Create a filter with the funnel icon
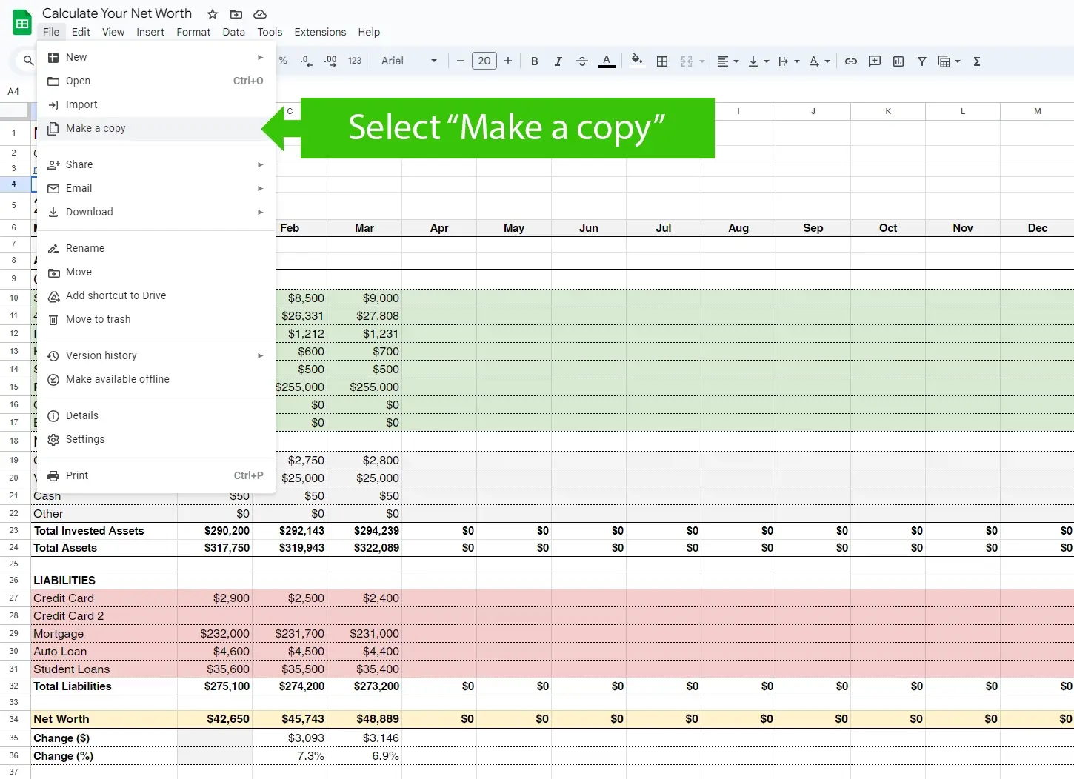The image size is (1074, 779). pyautogui.click(x=922, y=61)
